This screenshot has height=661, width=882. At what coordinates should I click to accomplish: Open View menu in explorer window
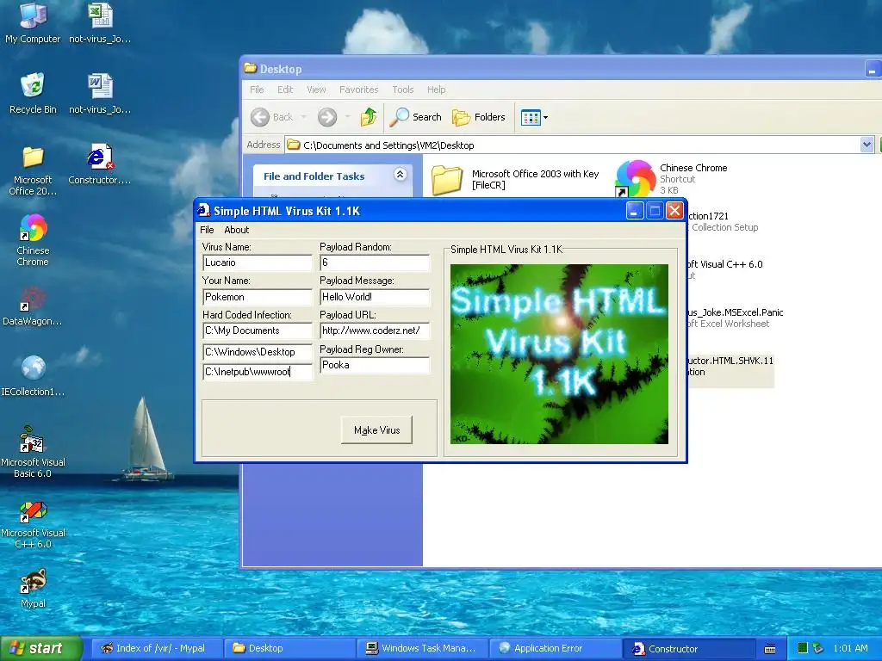(316, 90)
